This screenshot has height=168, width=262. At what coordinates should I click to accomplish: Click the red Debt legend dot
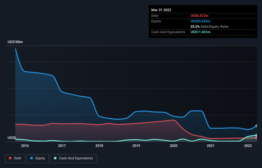point(10,158)
